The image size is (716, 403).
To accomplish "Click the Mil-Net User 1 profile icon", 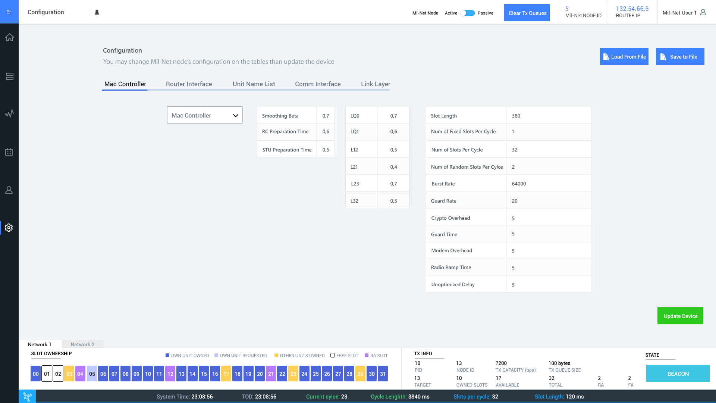I will pos(703,12).
